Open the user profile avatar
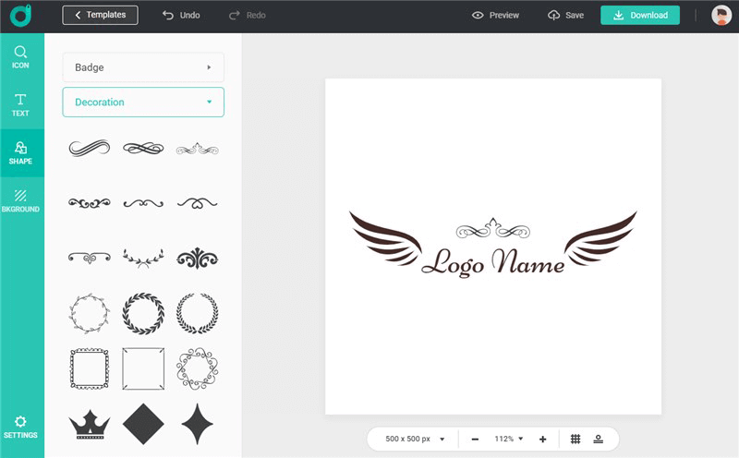The height and width of the screenshot is (458, 739). click(721, 15)
